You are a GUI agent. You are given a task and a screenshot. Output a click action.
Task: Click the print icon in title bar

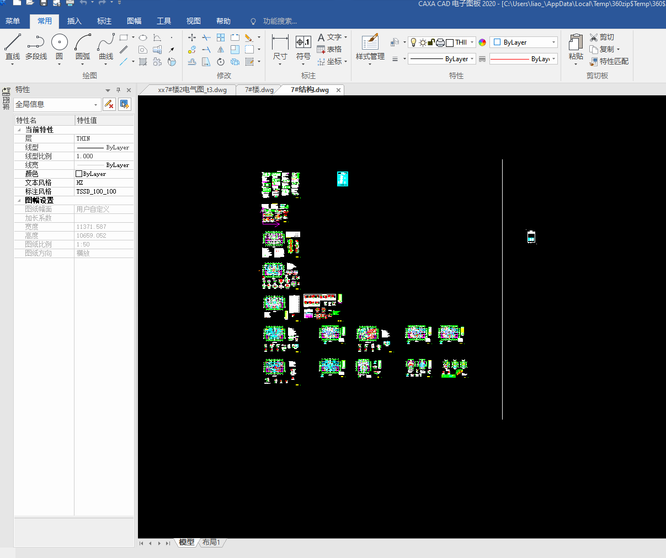click(70, 3)
